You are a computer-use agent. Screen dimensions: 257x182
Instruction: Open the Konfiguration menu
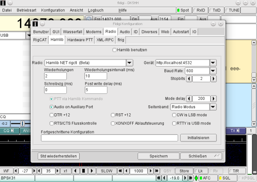pyautogui.click(x=53, y=10)
